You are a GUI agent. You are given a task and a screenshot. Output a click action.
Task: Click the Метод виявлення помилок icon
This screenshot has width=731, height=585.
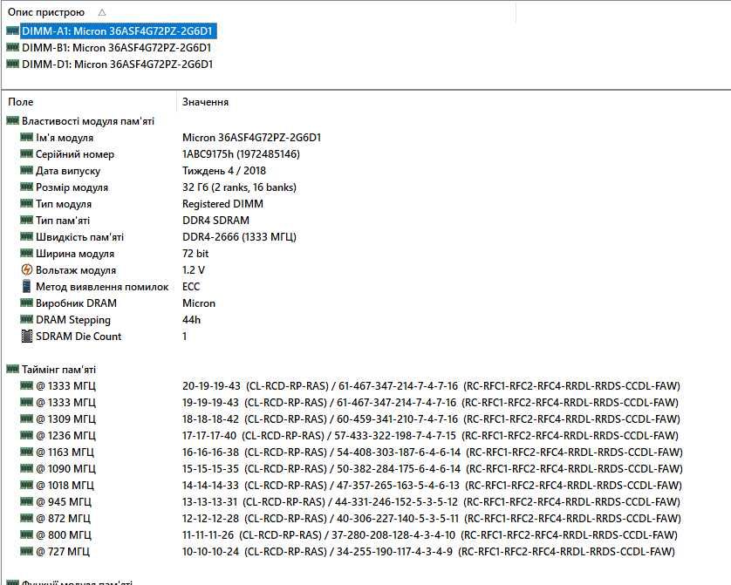point(27,287)
